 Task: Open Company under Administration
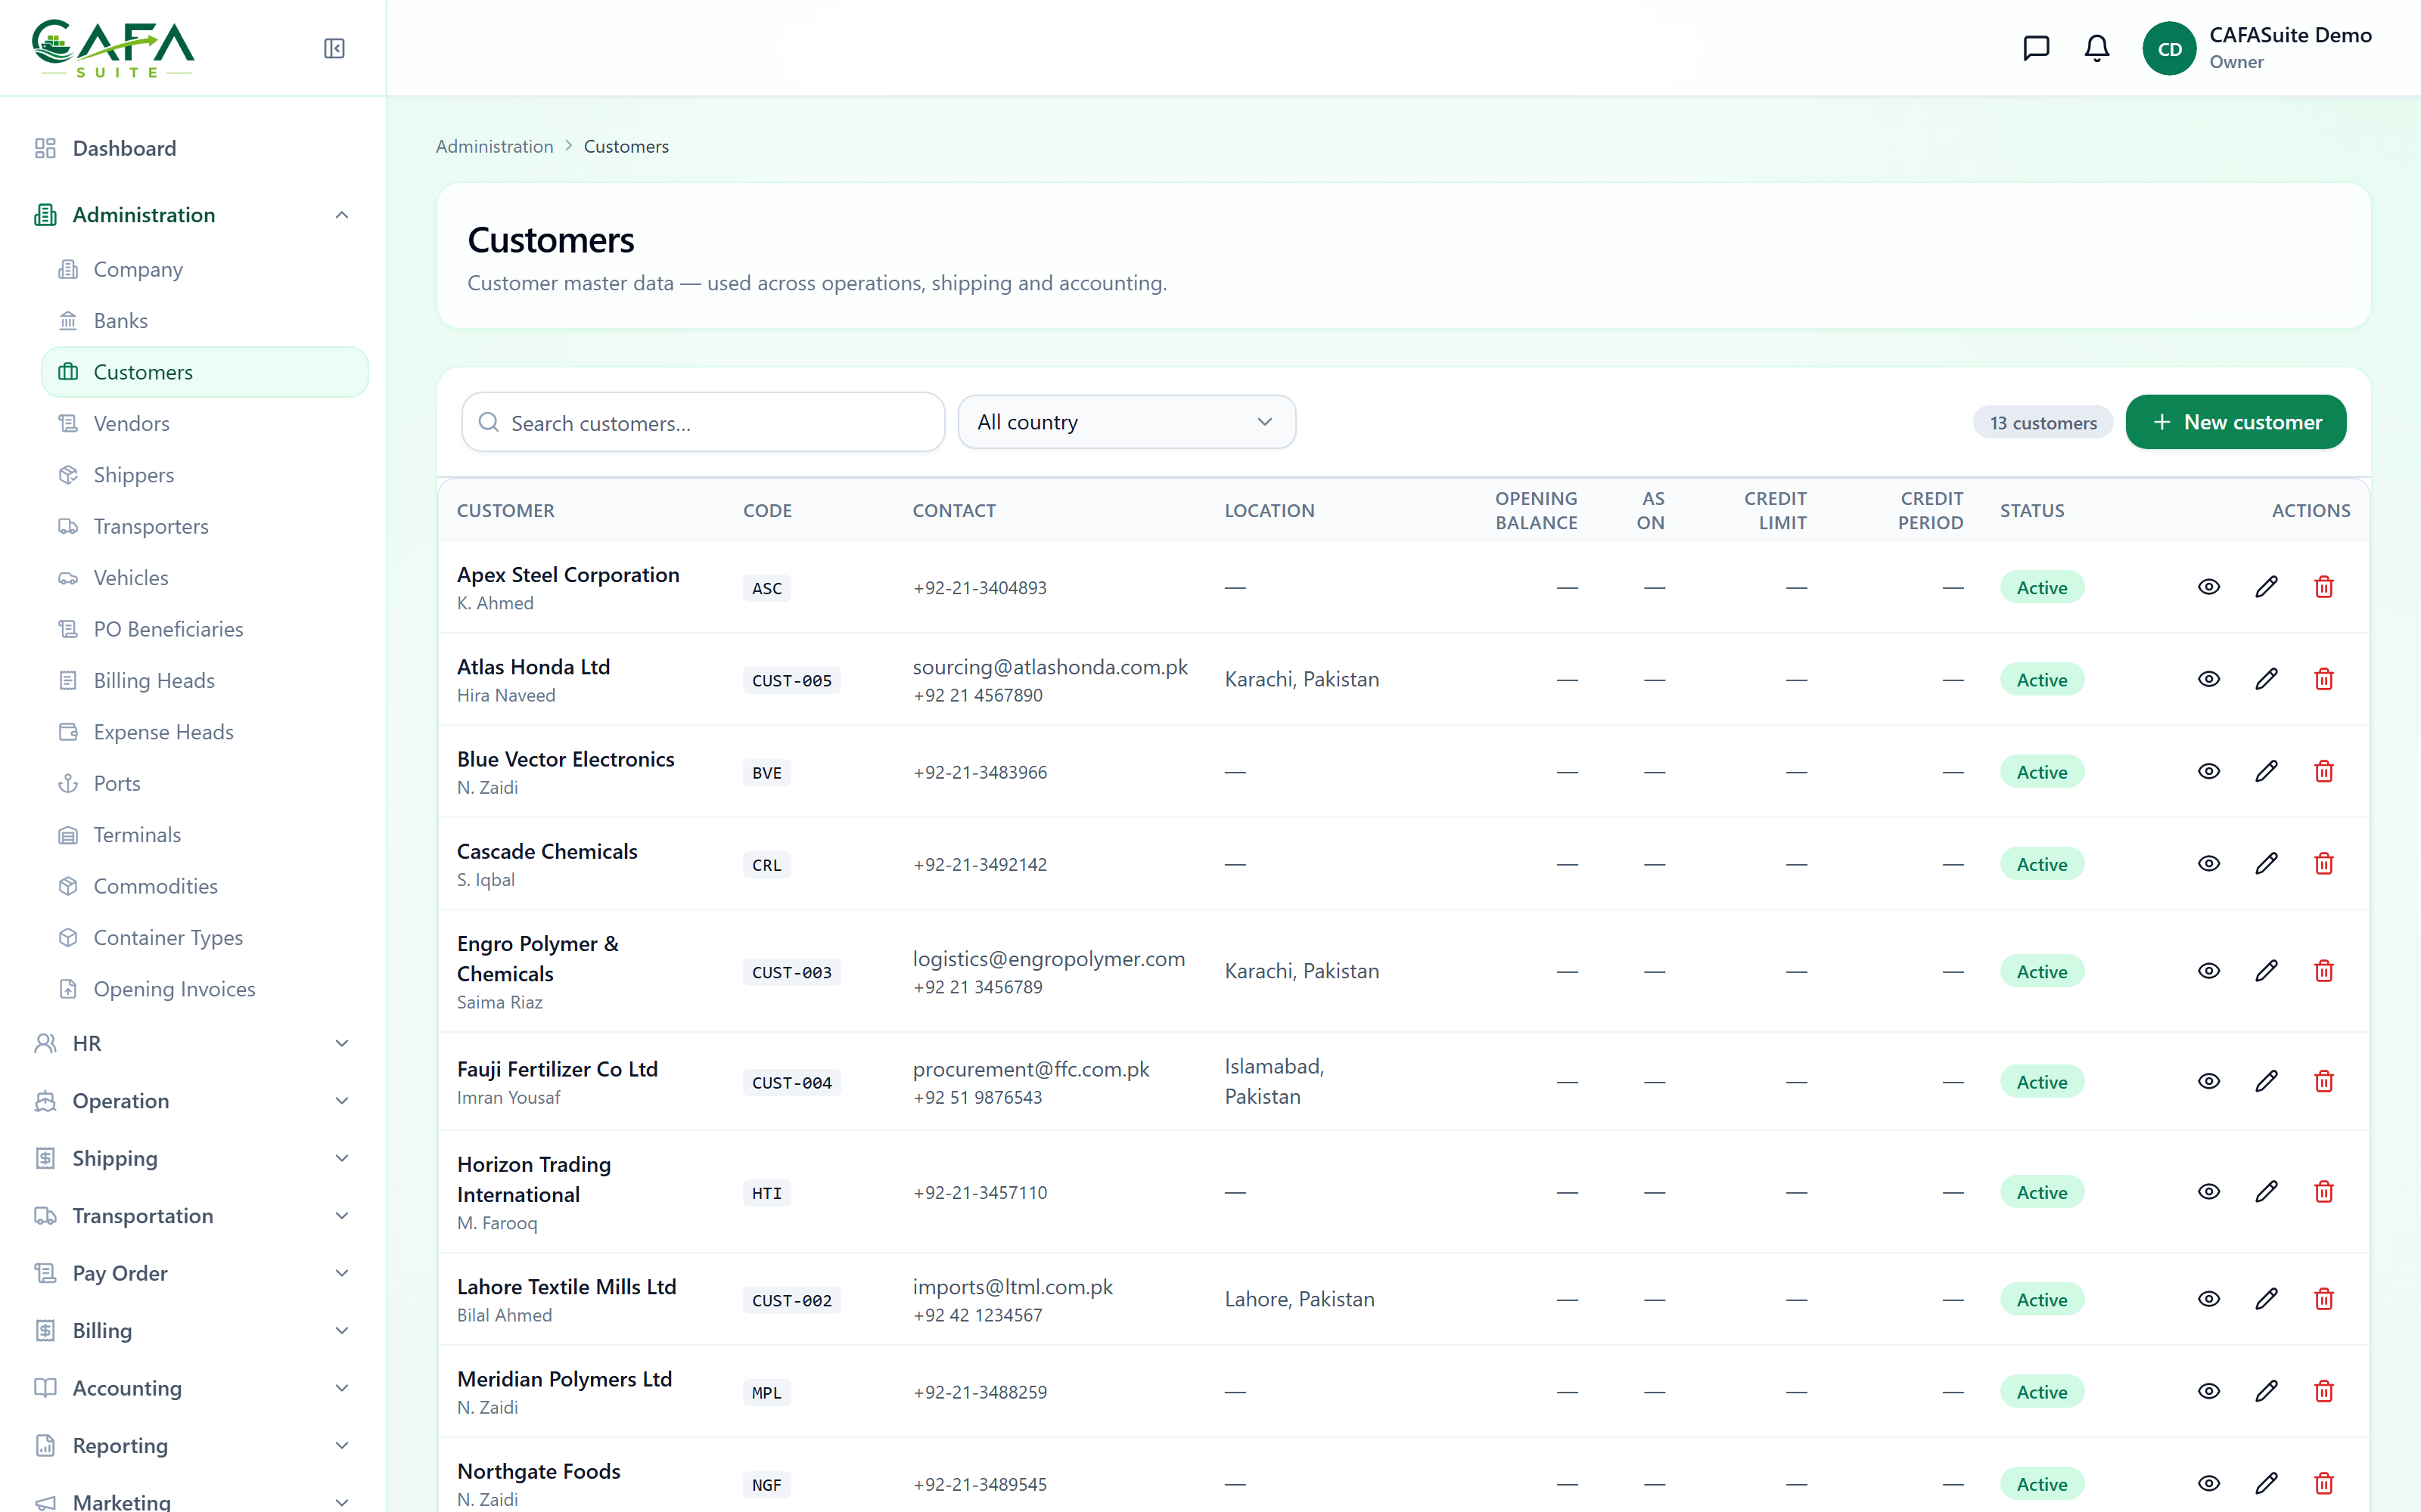click(204, 269)
